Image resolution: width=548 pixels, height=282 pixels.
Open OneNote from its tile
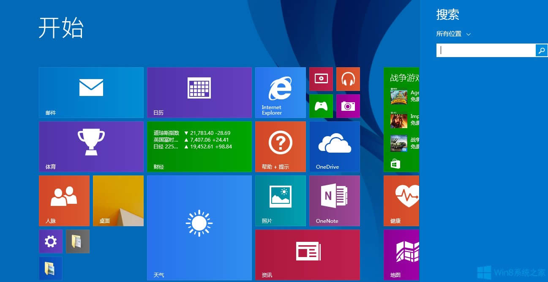coord(334,200)
